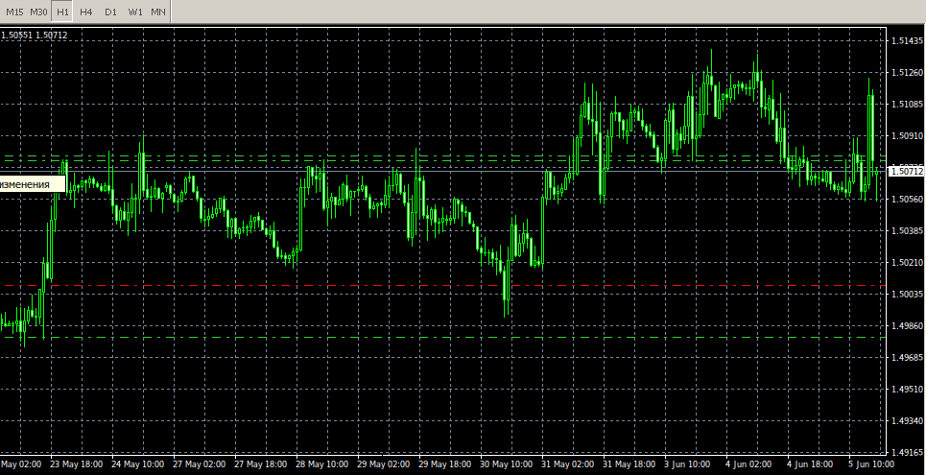926x475 pixels.
Task: Set the D1 daily timeframe
Action: (x=110, y=12)
